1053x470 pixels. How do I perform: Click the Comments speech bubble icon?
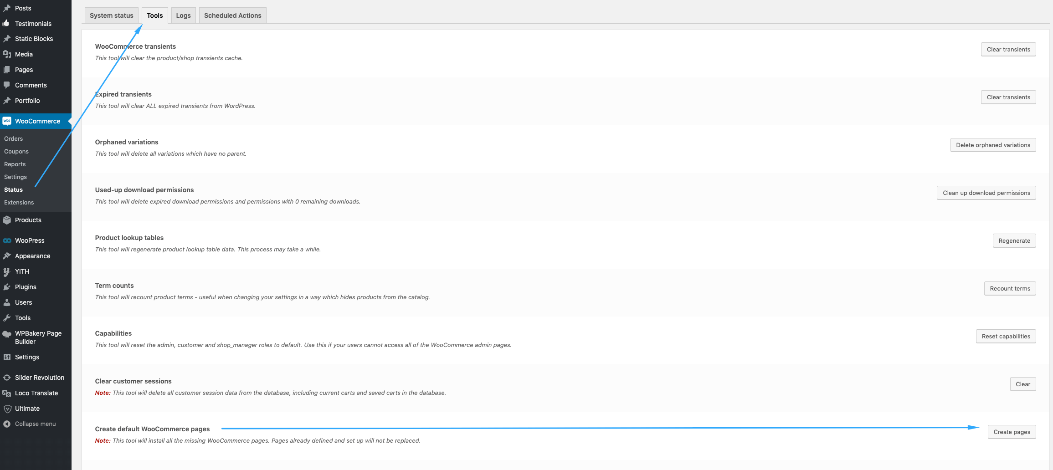click(x=6, y=85)
